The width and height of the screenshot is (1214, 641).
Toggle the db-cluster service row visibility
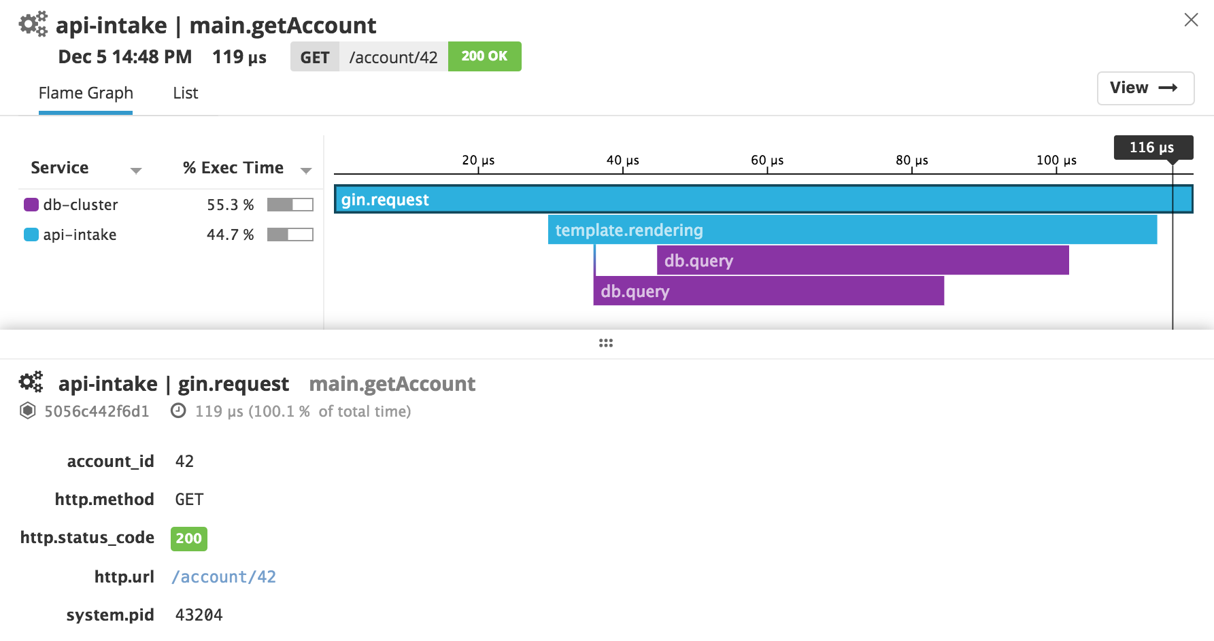(x=82, y=204)
